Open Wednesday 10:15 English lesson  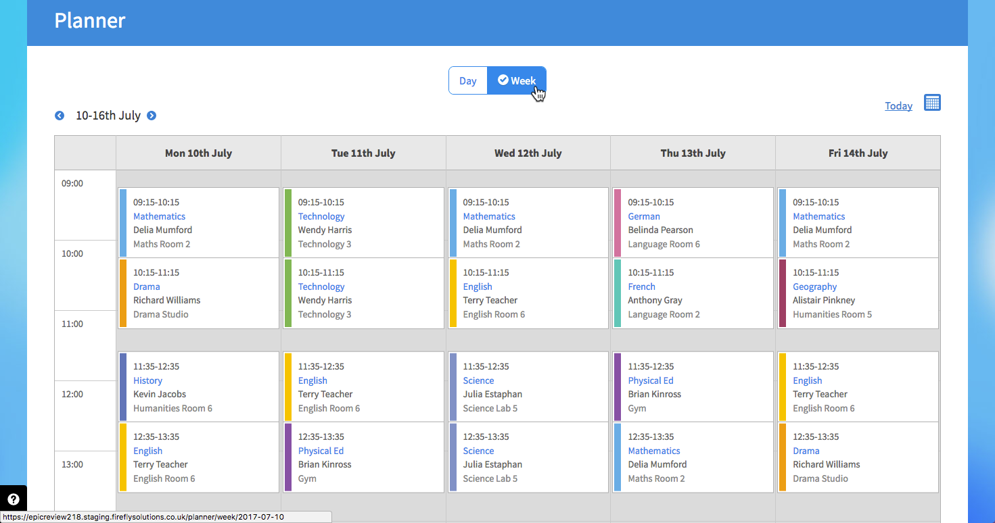(478, 287)
